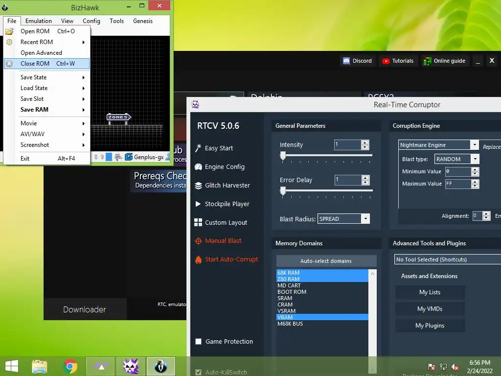Image resolution: width=501 pixels, height=376 pixels.
Task: Click the Glitch Harvester layers icon
Action: pos(198,186)
